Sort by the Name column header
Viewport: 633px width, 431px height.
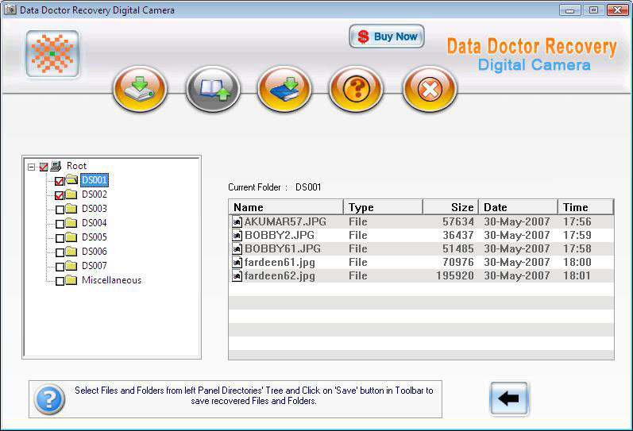coord(286,207)
